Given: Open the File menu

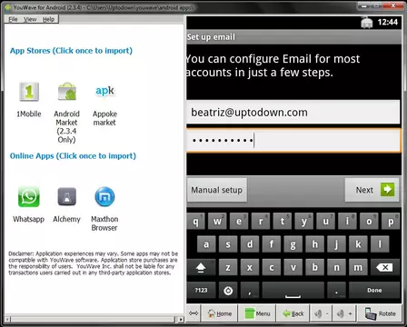Looking at the screenshot, I should [x=13, y=19].
